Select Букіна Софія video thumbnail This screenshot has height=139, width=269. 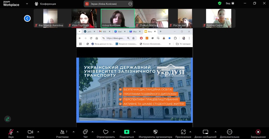tap(219, 18)
